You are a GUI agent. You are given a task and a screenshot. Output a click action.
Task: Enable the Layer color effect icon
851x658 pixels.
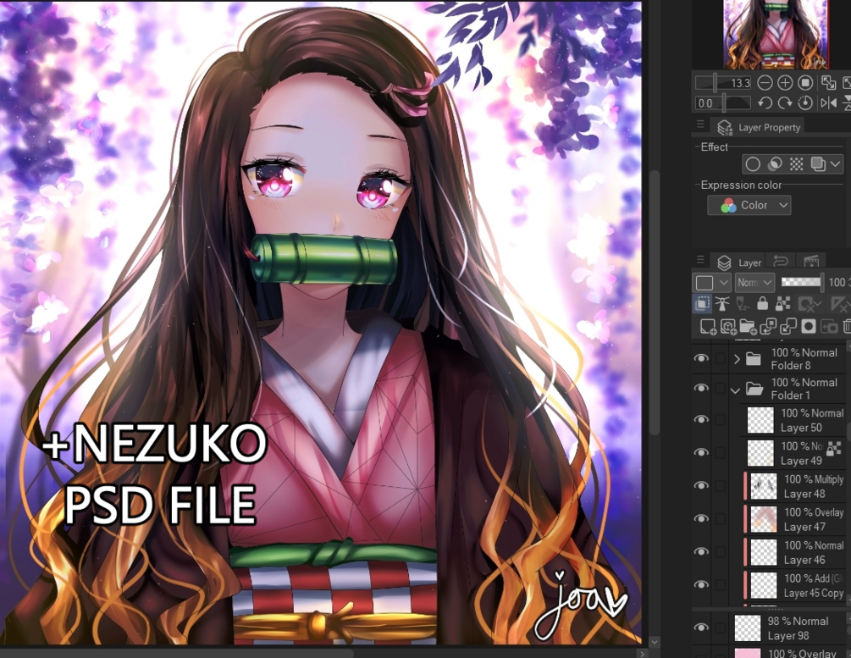point(817,164)
